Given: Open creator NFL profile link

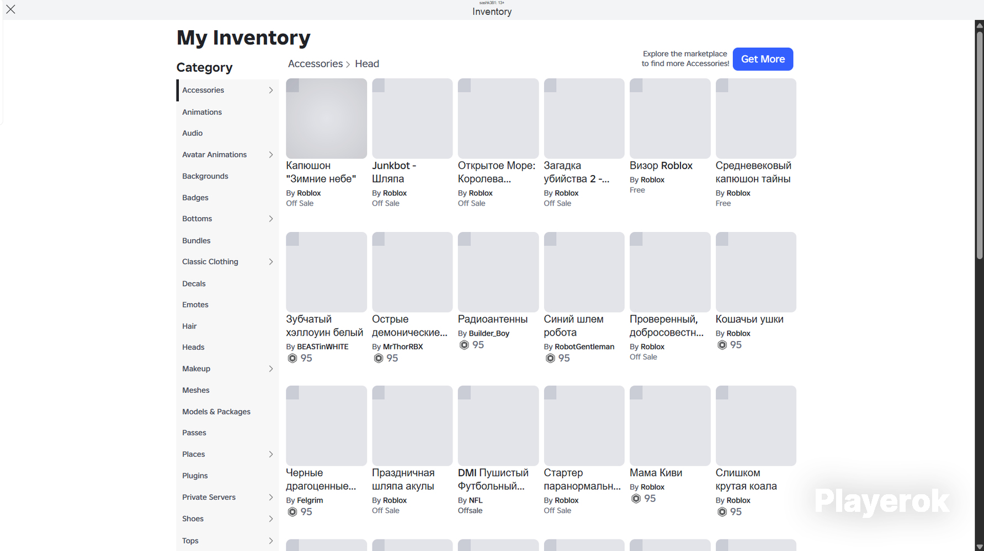Looking at the screenshot, I should tap(476, 500).
